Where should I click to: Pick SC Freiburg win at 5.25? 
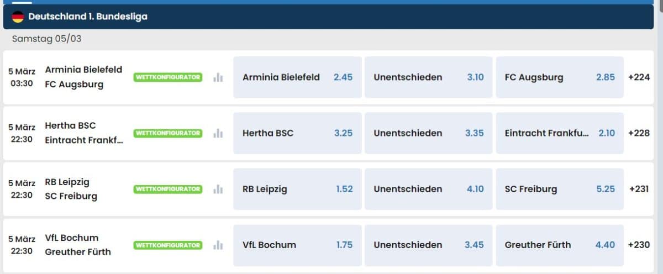[x=559, y=189]
